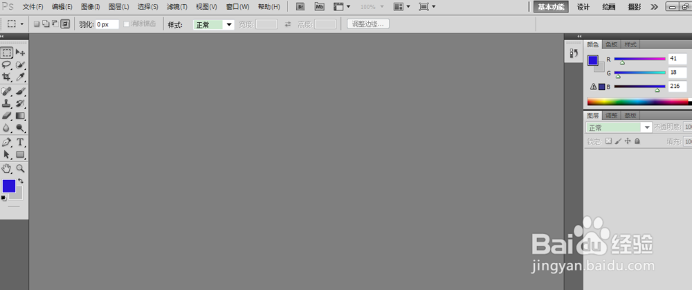Toggle the 消除锯齿 anti-alias checkbox

127,24
